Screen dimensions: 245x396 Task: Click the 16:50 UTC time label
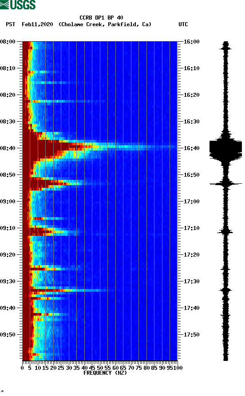[191, 175]
